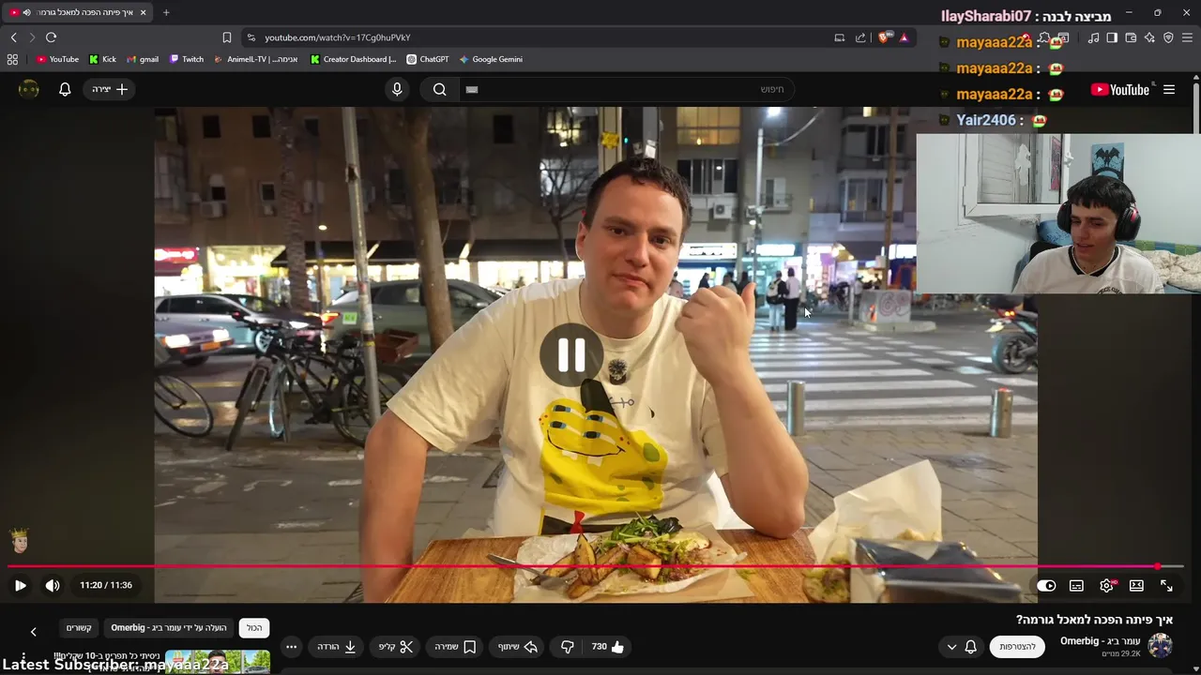
Task: Open a new browser tab with plus
Action: 166,12
